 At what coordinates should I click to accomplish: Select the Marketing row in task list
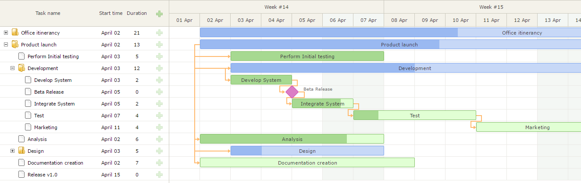[46, 127]
